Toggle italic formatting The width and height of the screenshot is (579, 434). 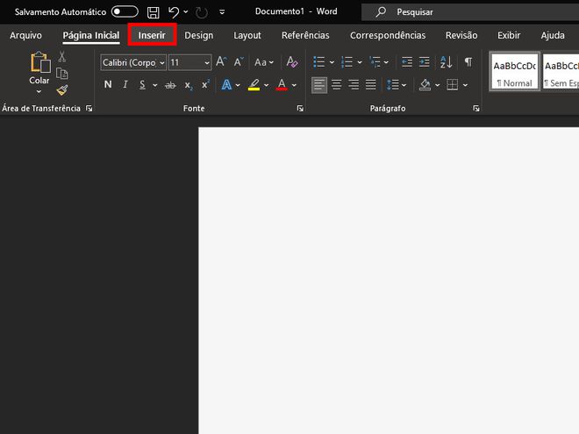click(125, 84)
